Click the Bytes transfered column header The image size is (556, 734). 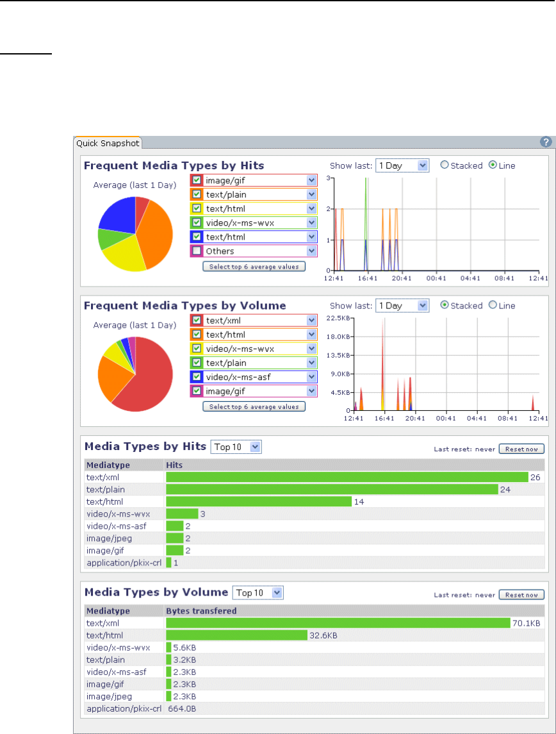tap(202, 611)
